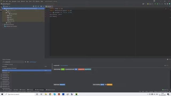Collapse the venv folder node
The image size is (171, 96).
coord(5,10)
